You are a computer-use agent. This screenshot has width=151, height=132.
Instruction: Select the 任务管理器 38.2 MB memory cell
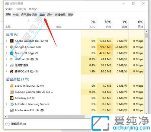pos(105,65)
